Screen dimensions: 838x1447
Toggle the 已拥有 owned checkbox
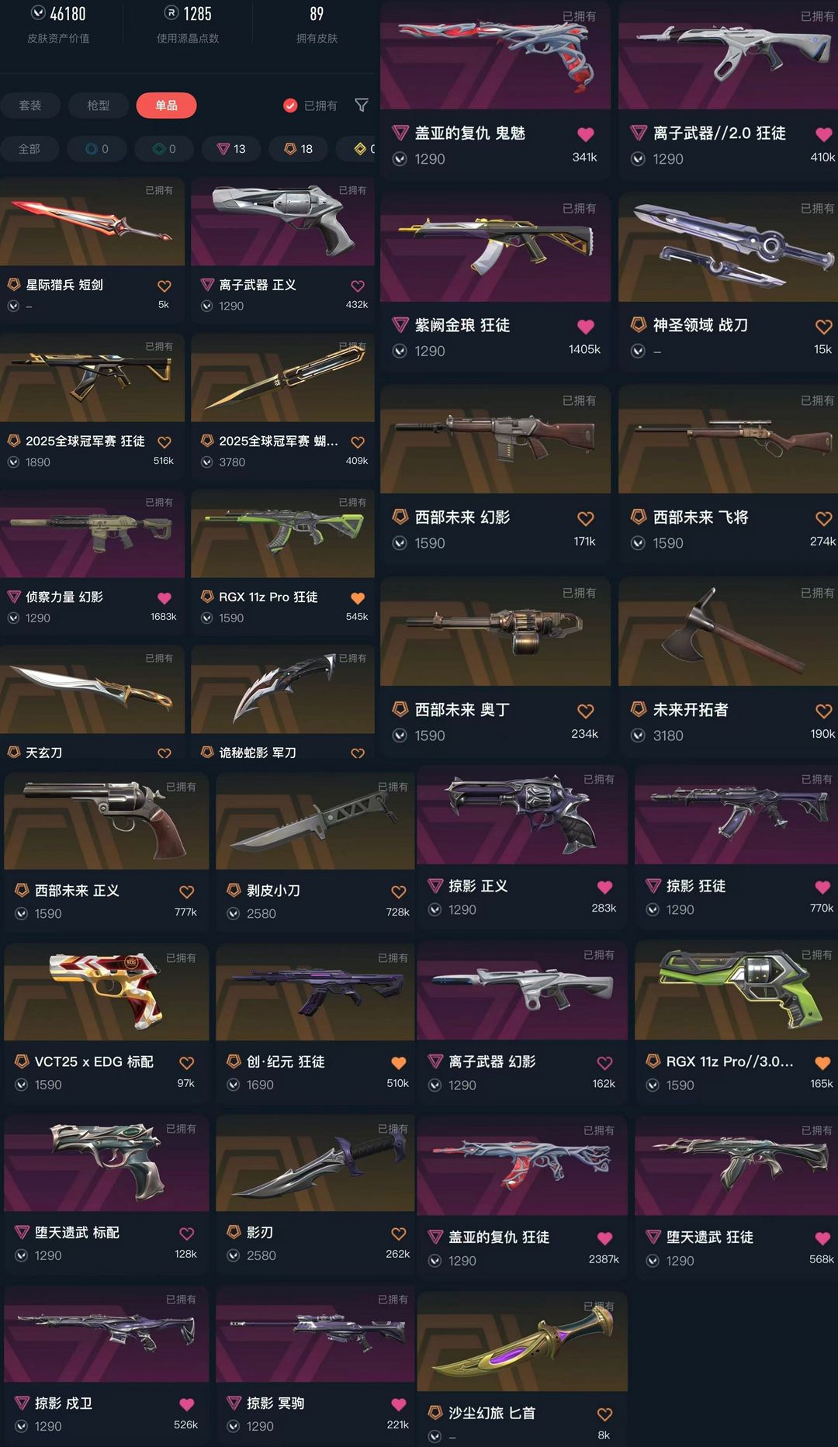(290, 106)
